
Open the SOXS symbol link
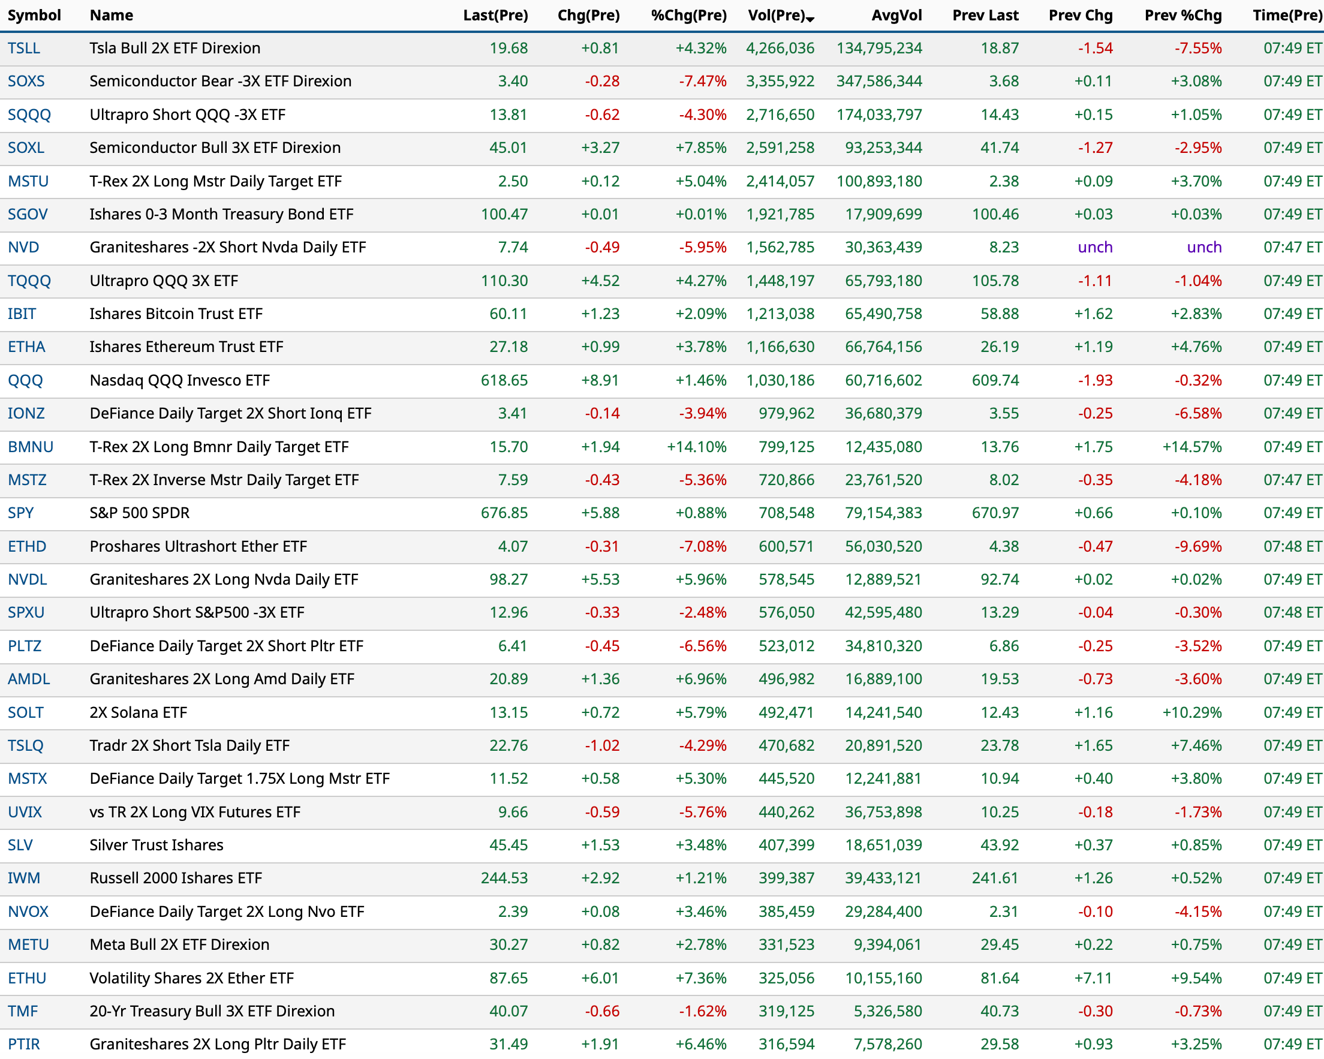(26, 81)
